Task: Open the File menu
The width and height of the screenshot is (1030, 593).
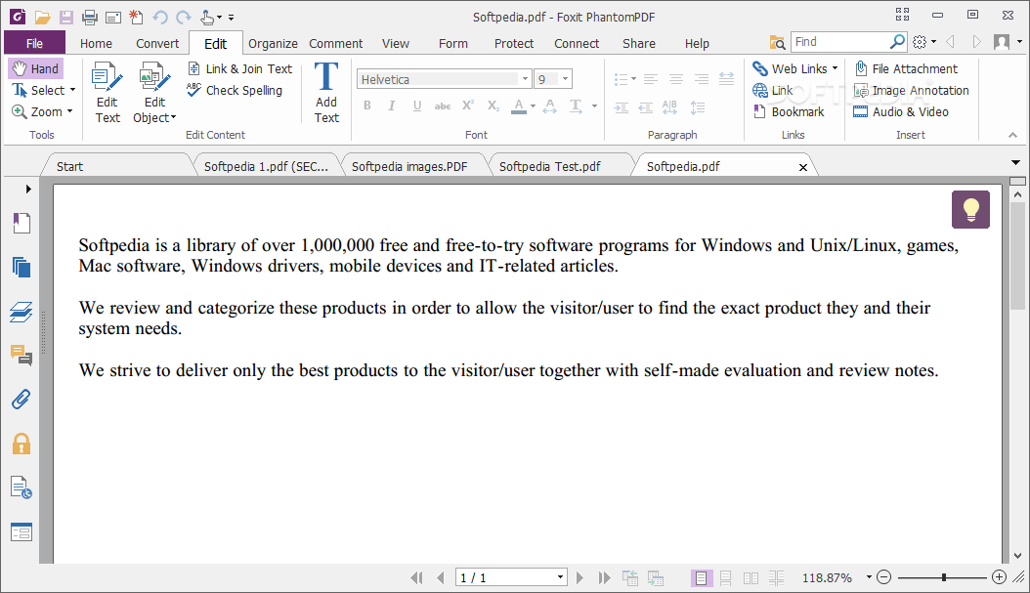Action: coord(35,43)
